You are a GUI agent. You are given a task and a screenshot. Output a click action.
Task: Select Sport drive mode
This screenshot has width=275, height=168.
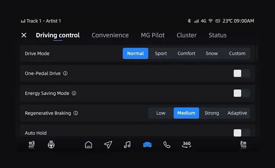click(161, 53)
